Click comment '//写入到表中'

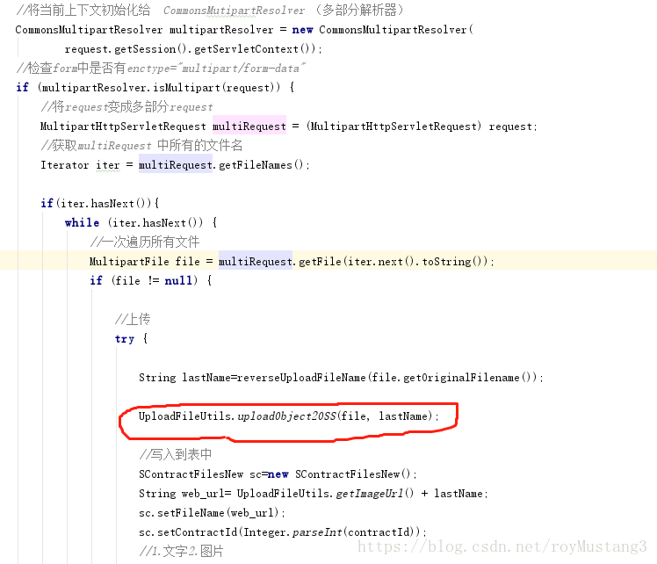176,455
